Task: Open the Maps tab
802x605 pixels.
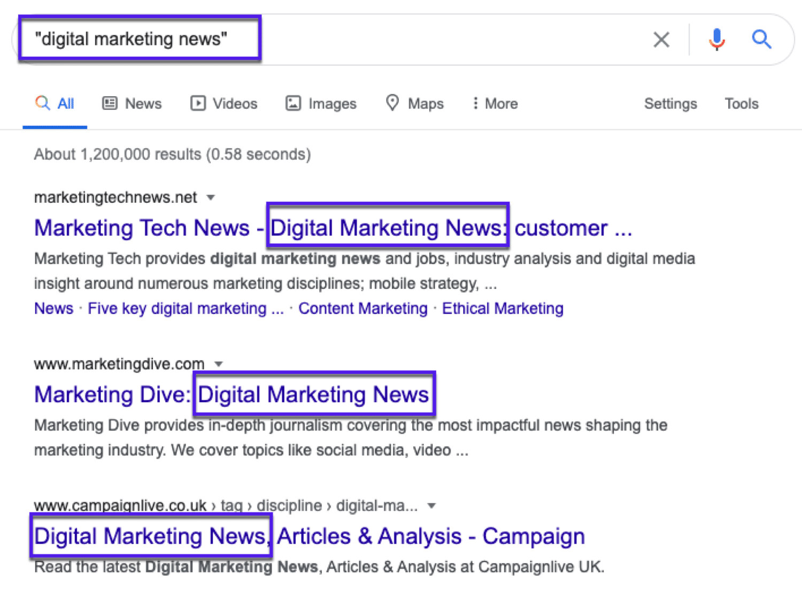Action: tap(415, 104)
